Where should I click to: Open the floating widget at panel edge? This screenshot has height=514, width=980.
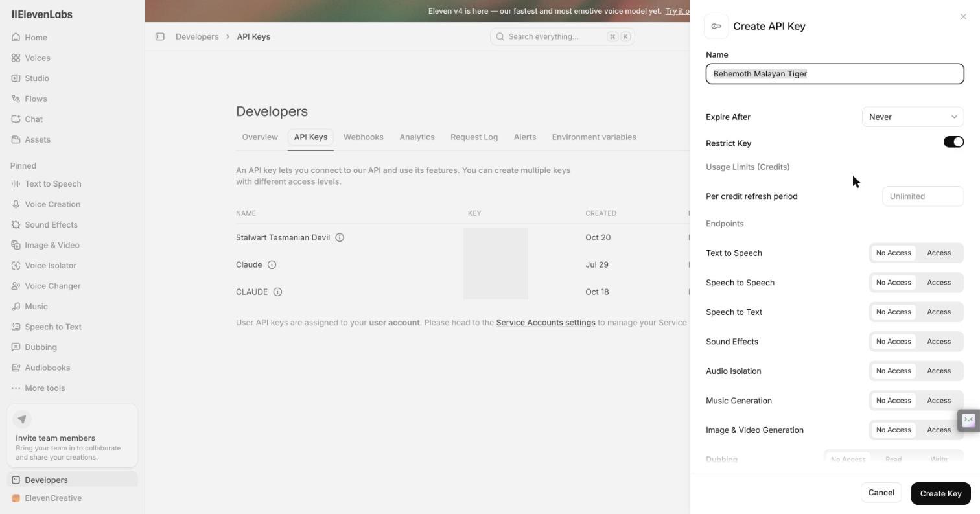tap(968, 420)
